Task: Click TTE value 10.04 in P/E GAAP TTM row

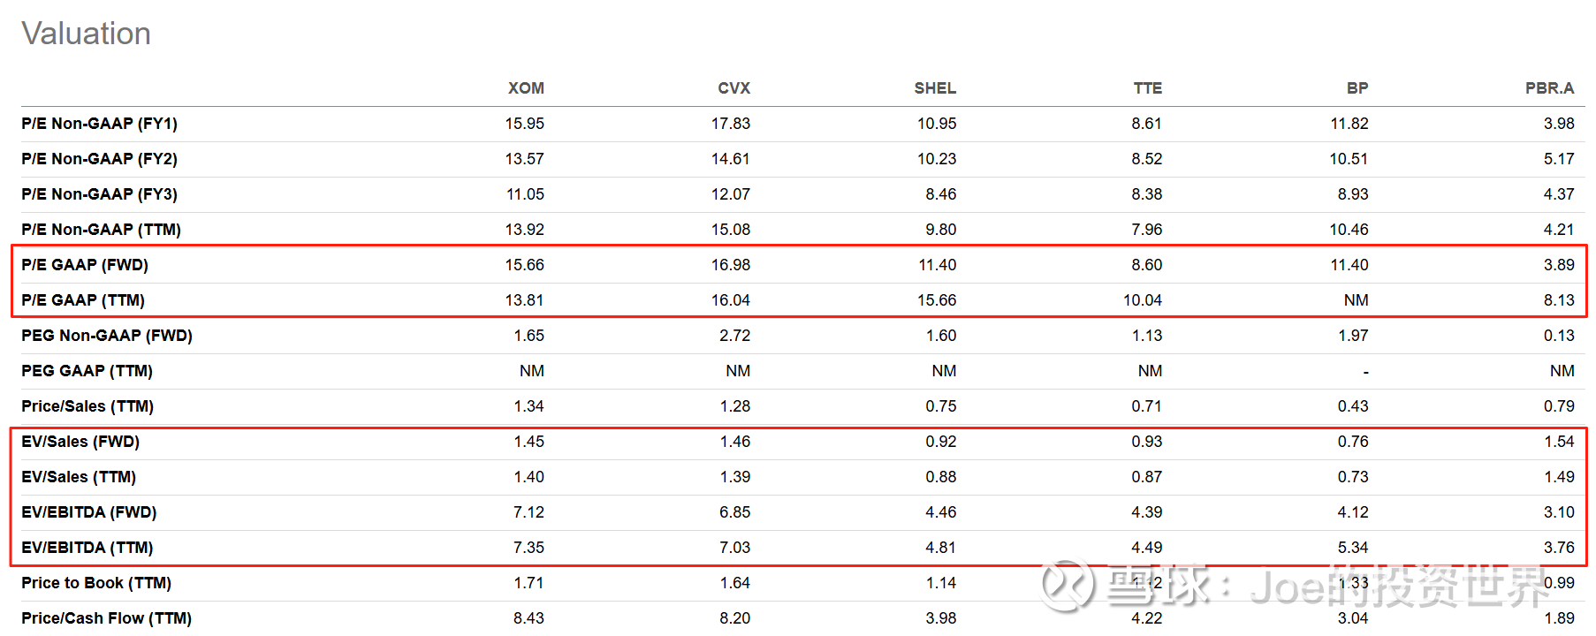Action: [x=1143, y=300]
